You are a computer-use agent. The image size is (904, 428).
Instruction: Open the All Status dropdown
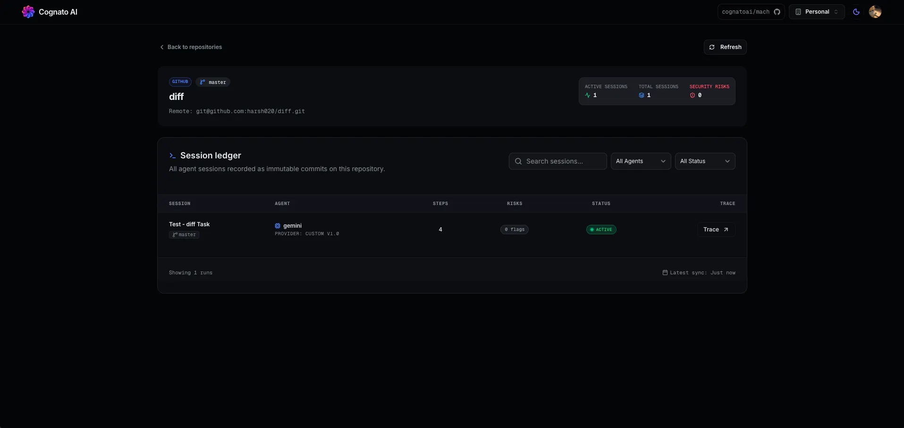tap(705, 161)
